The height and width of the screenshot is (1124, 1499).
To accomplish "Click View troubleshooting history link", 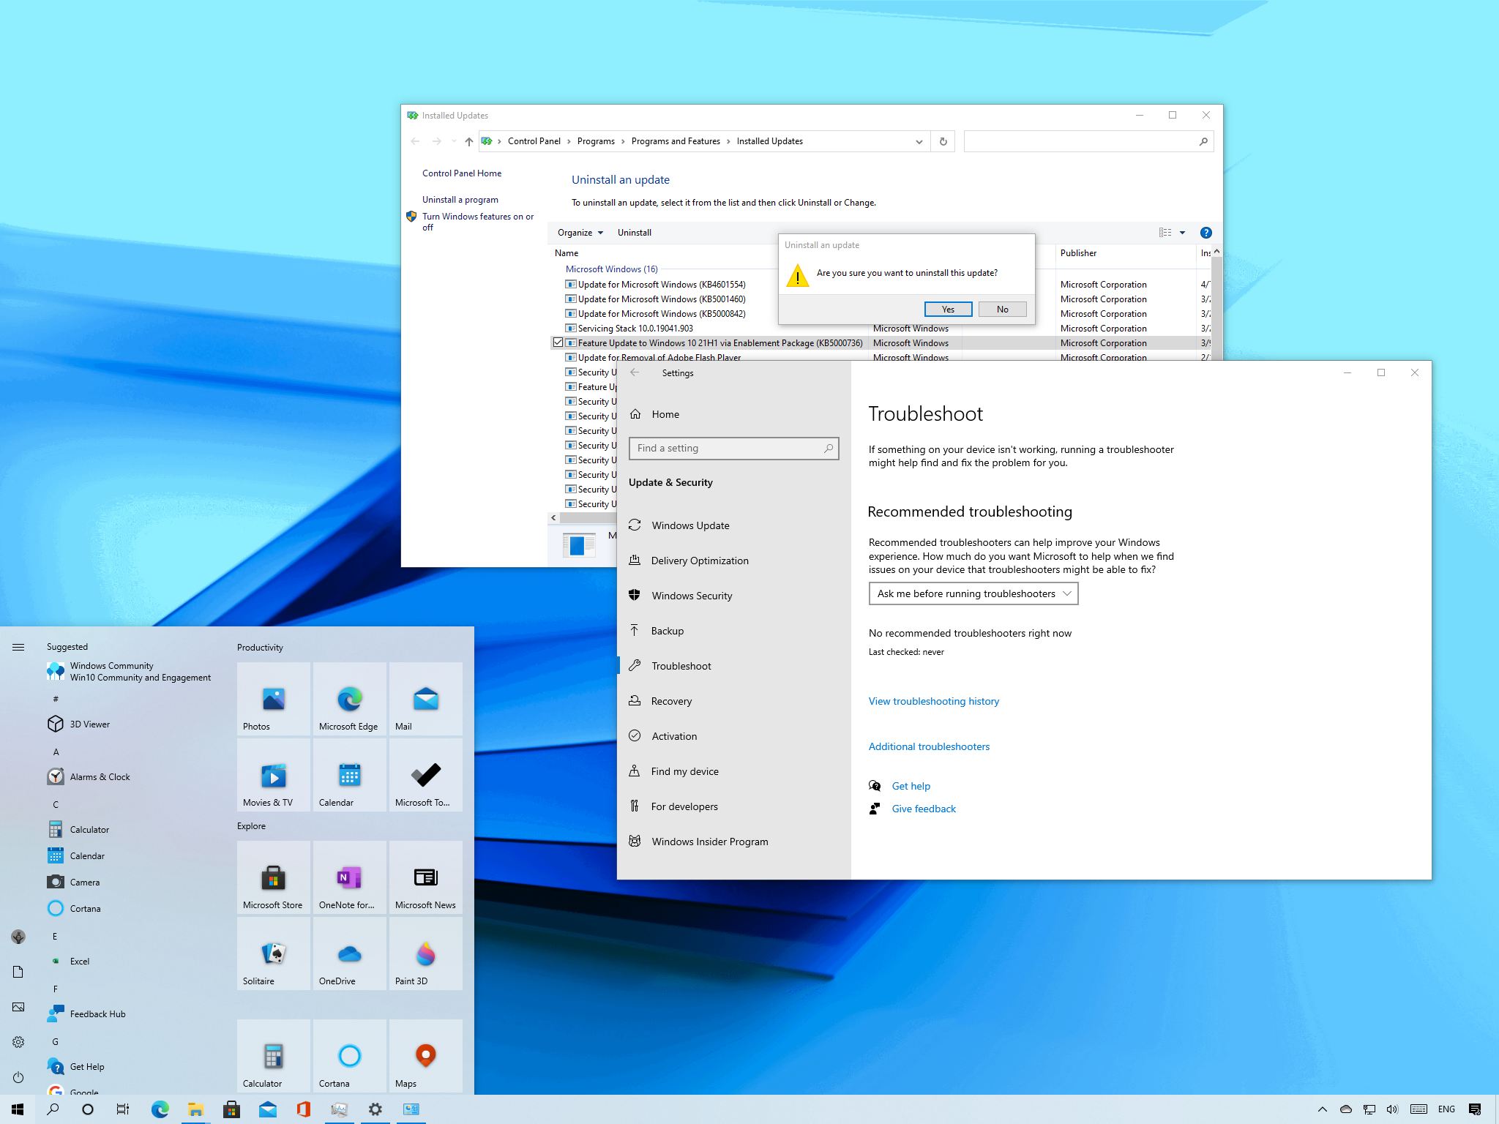I will pos(934,700).
